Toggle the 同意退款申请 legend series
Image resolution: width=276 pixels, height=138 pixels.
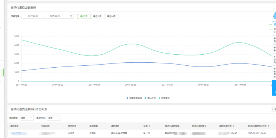click(x=134, y=98)
